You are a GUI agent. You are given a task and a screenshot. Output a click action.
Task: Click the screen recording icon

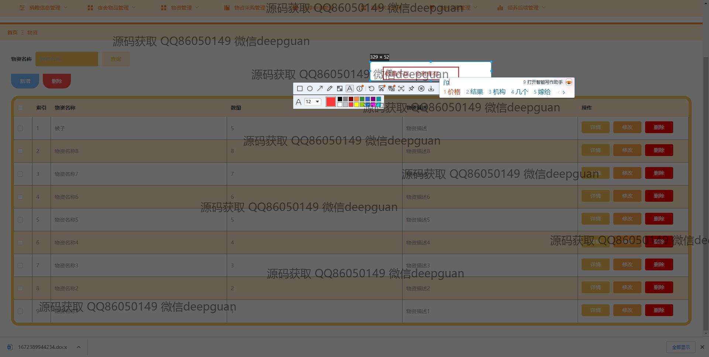pyautogui.click(x=421, y=89)
